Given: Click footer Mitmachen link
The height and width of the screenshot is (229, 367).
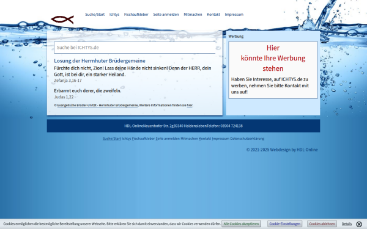Looking at the screenshot, I should pyautogui.click(x=189, y=139).
